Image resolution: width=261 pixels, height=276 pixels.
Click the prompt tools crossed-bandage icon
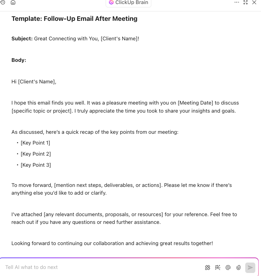[207, 267]
